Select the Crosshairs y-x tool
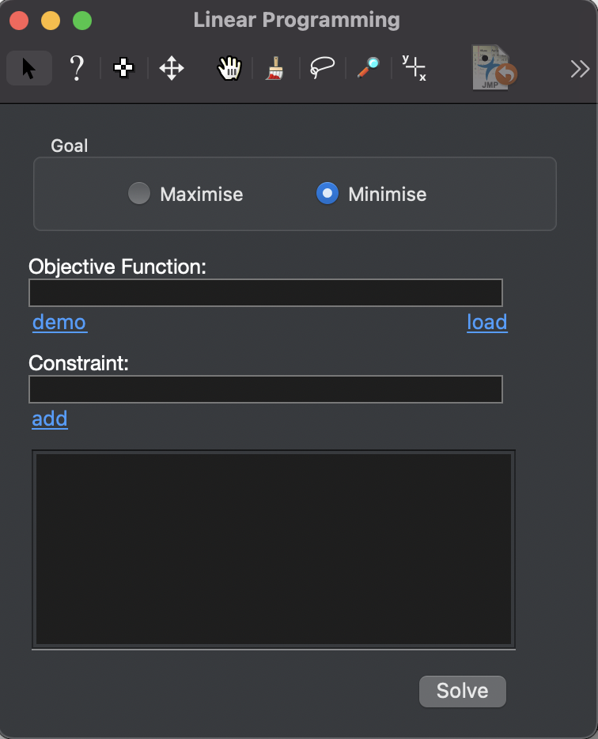This screenshot has width=598, height=739. 414,69
